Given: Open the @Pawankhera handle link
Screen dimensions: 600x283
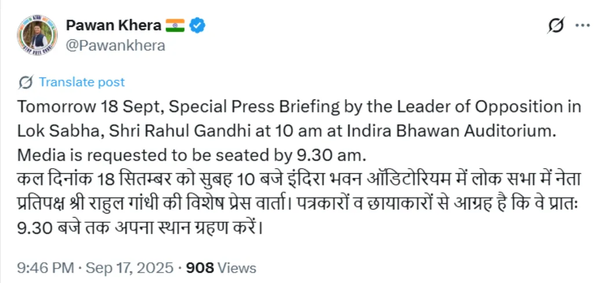Looking at the screenshot, I should click(x=115, y=46).
